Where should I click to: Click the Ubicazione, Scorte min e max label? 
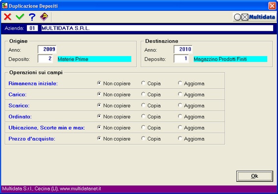[x=47, y=128]
